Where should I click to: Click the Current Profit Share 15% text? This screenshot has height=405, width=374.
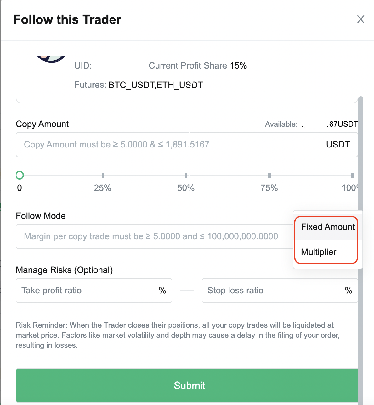click(x=197, y=66)
